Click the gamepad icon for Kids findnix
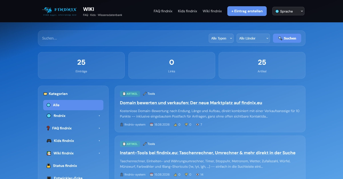 (49, 141)
